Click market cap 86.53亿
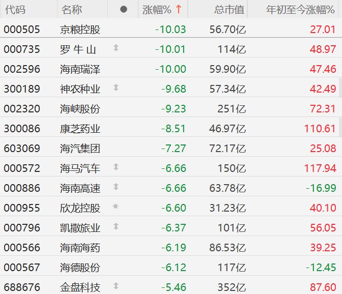Screen dimensions: 342x294 tap(227, 248)
